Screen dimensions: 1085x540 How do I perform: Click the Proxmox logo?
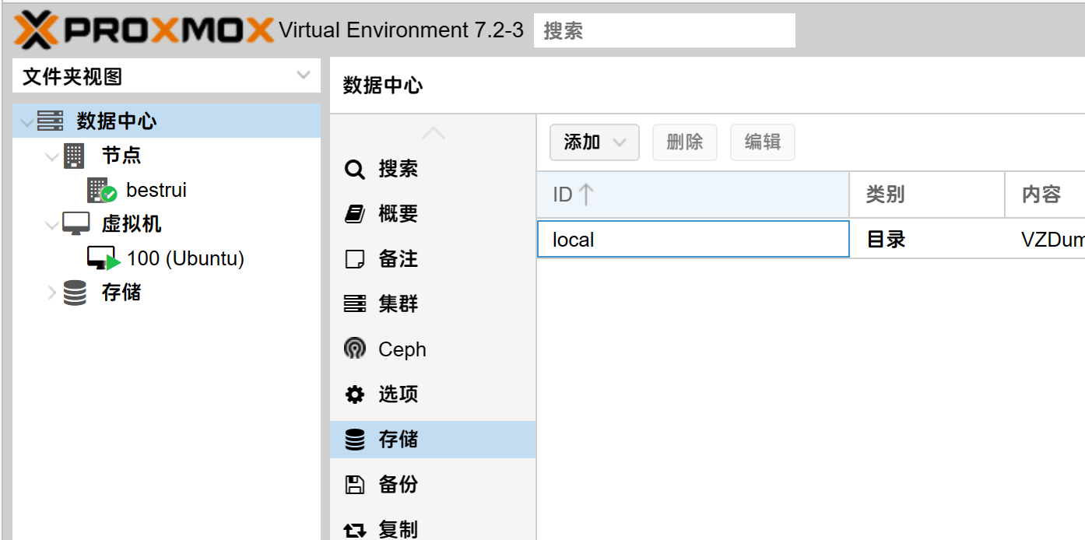pos(144,30)
